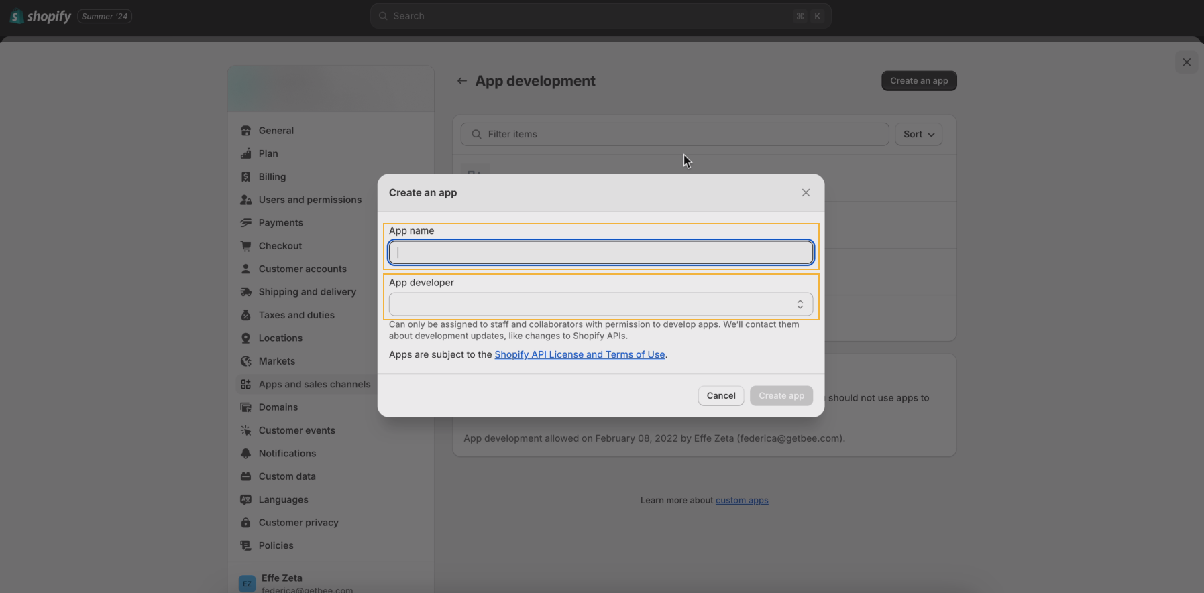Select Notifications settings item
The image size is (1204, 593).
tap(287, 454)
